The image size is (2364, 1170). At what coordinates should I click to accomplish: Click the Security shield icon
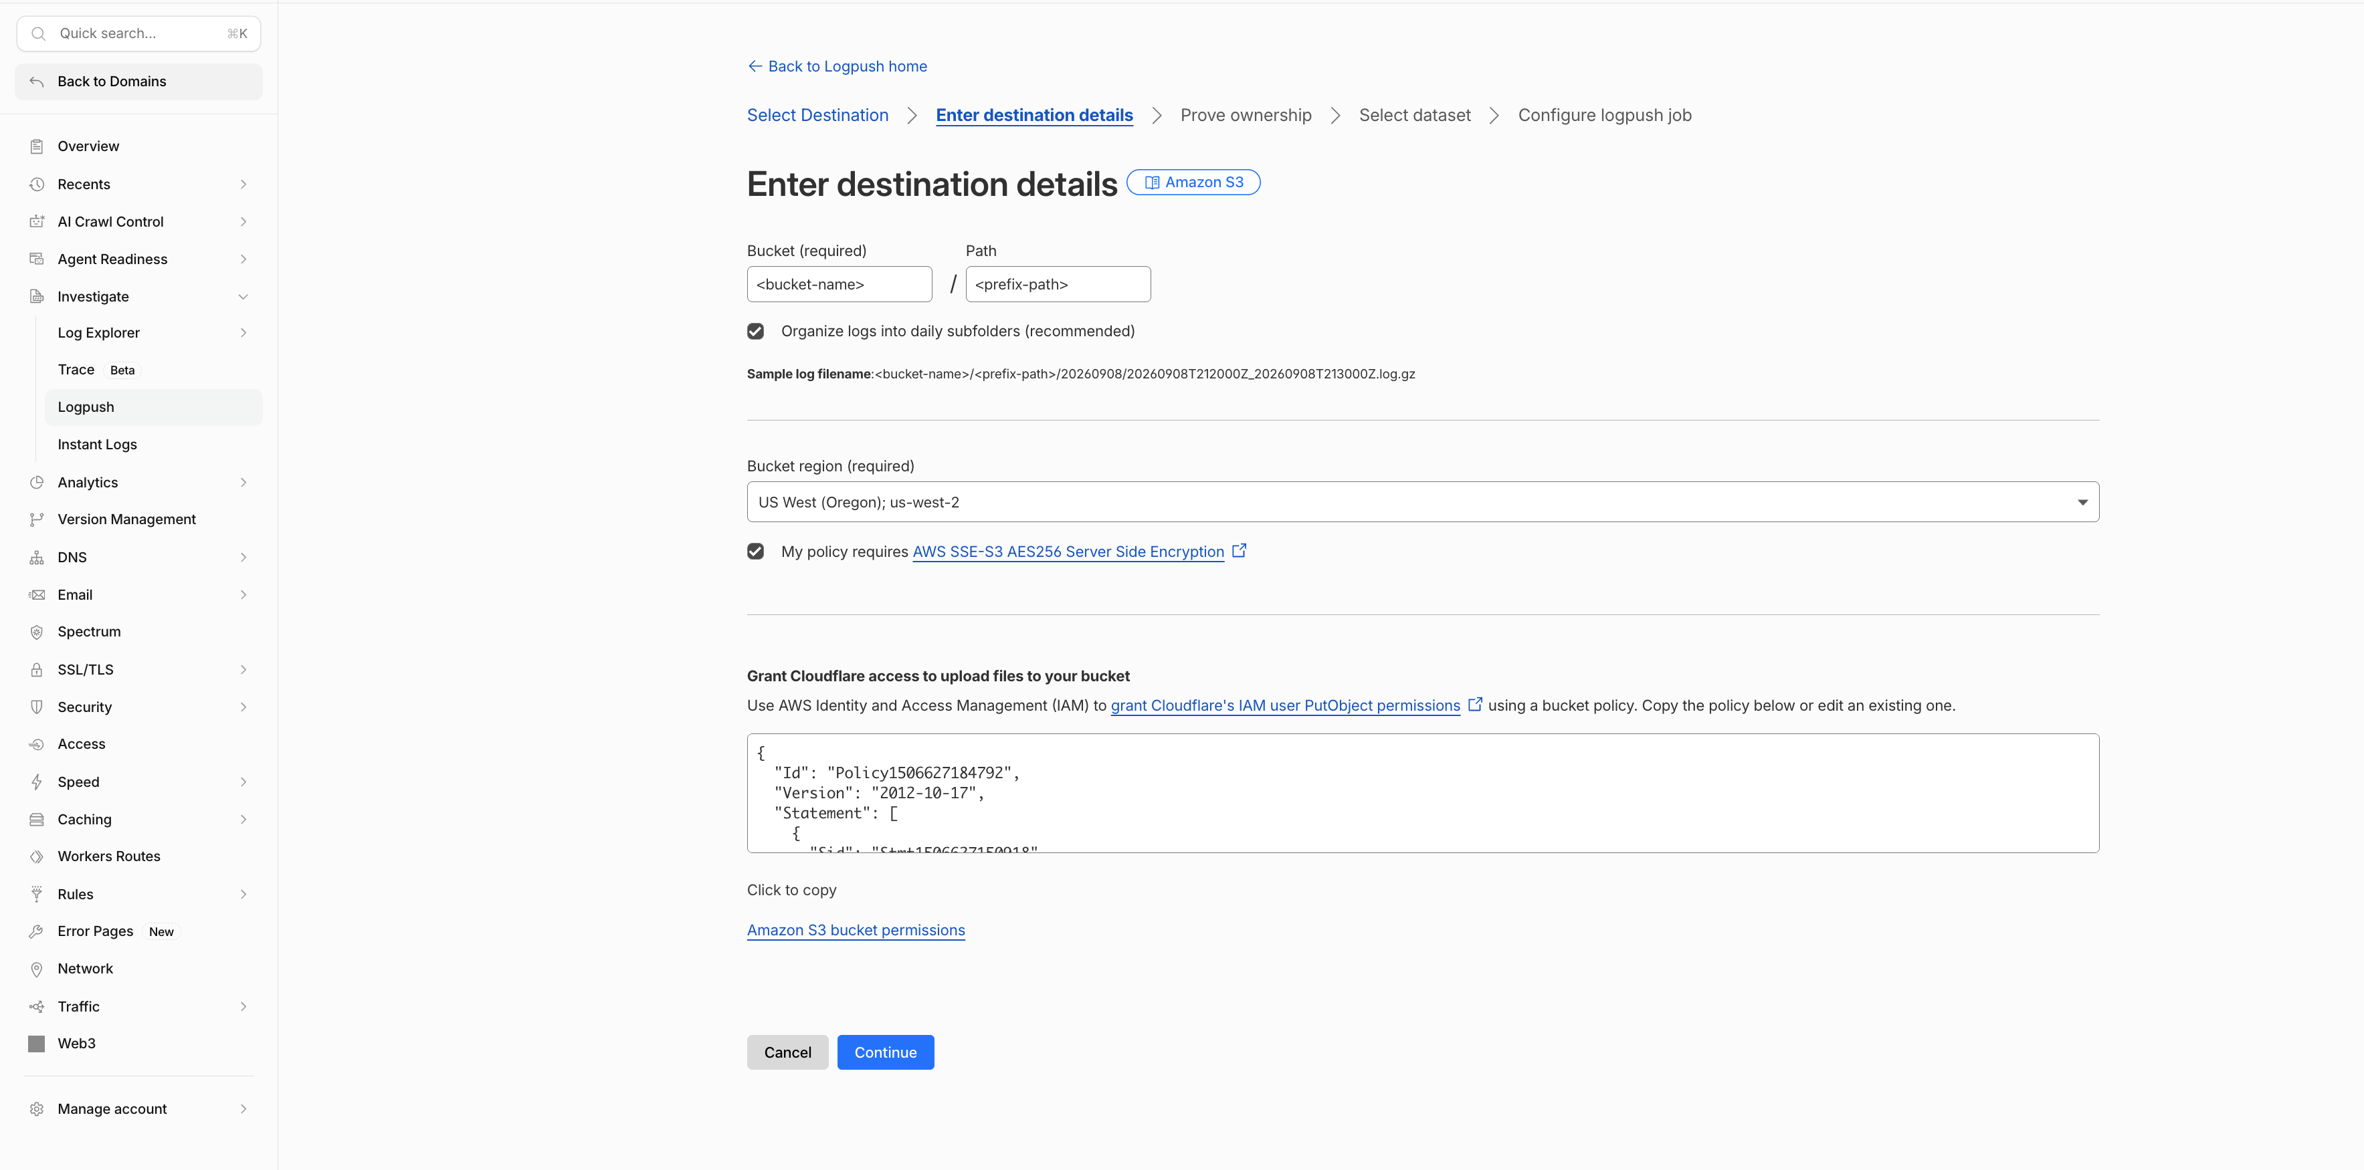click(x=37, y=707)
